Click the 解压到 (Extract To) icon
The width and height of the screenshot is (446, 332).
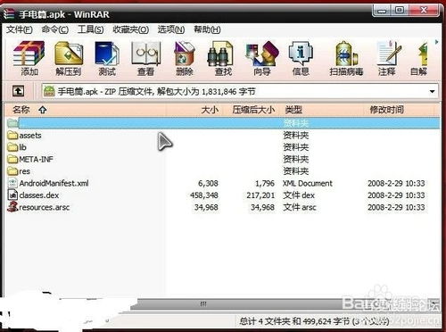click(x=69, y=58)
